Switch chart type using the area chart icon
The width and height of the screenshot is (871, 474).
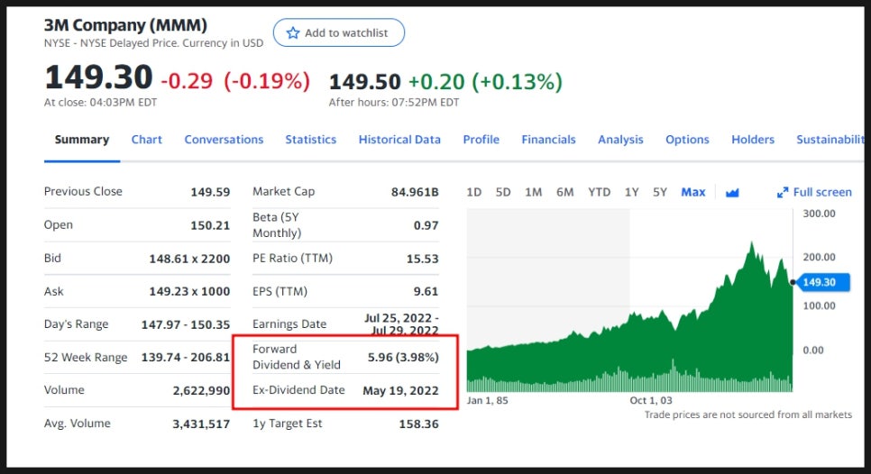pos(732,193)
